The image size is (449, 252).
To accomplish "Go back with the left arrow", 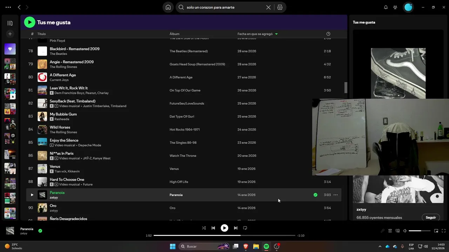I will tap(19, 7).
